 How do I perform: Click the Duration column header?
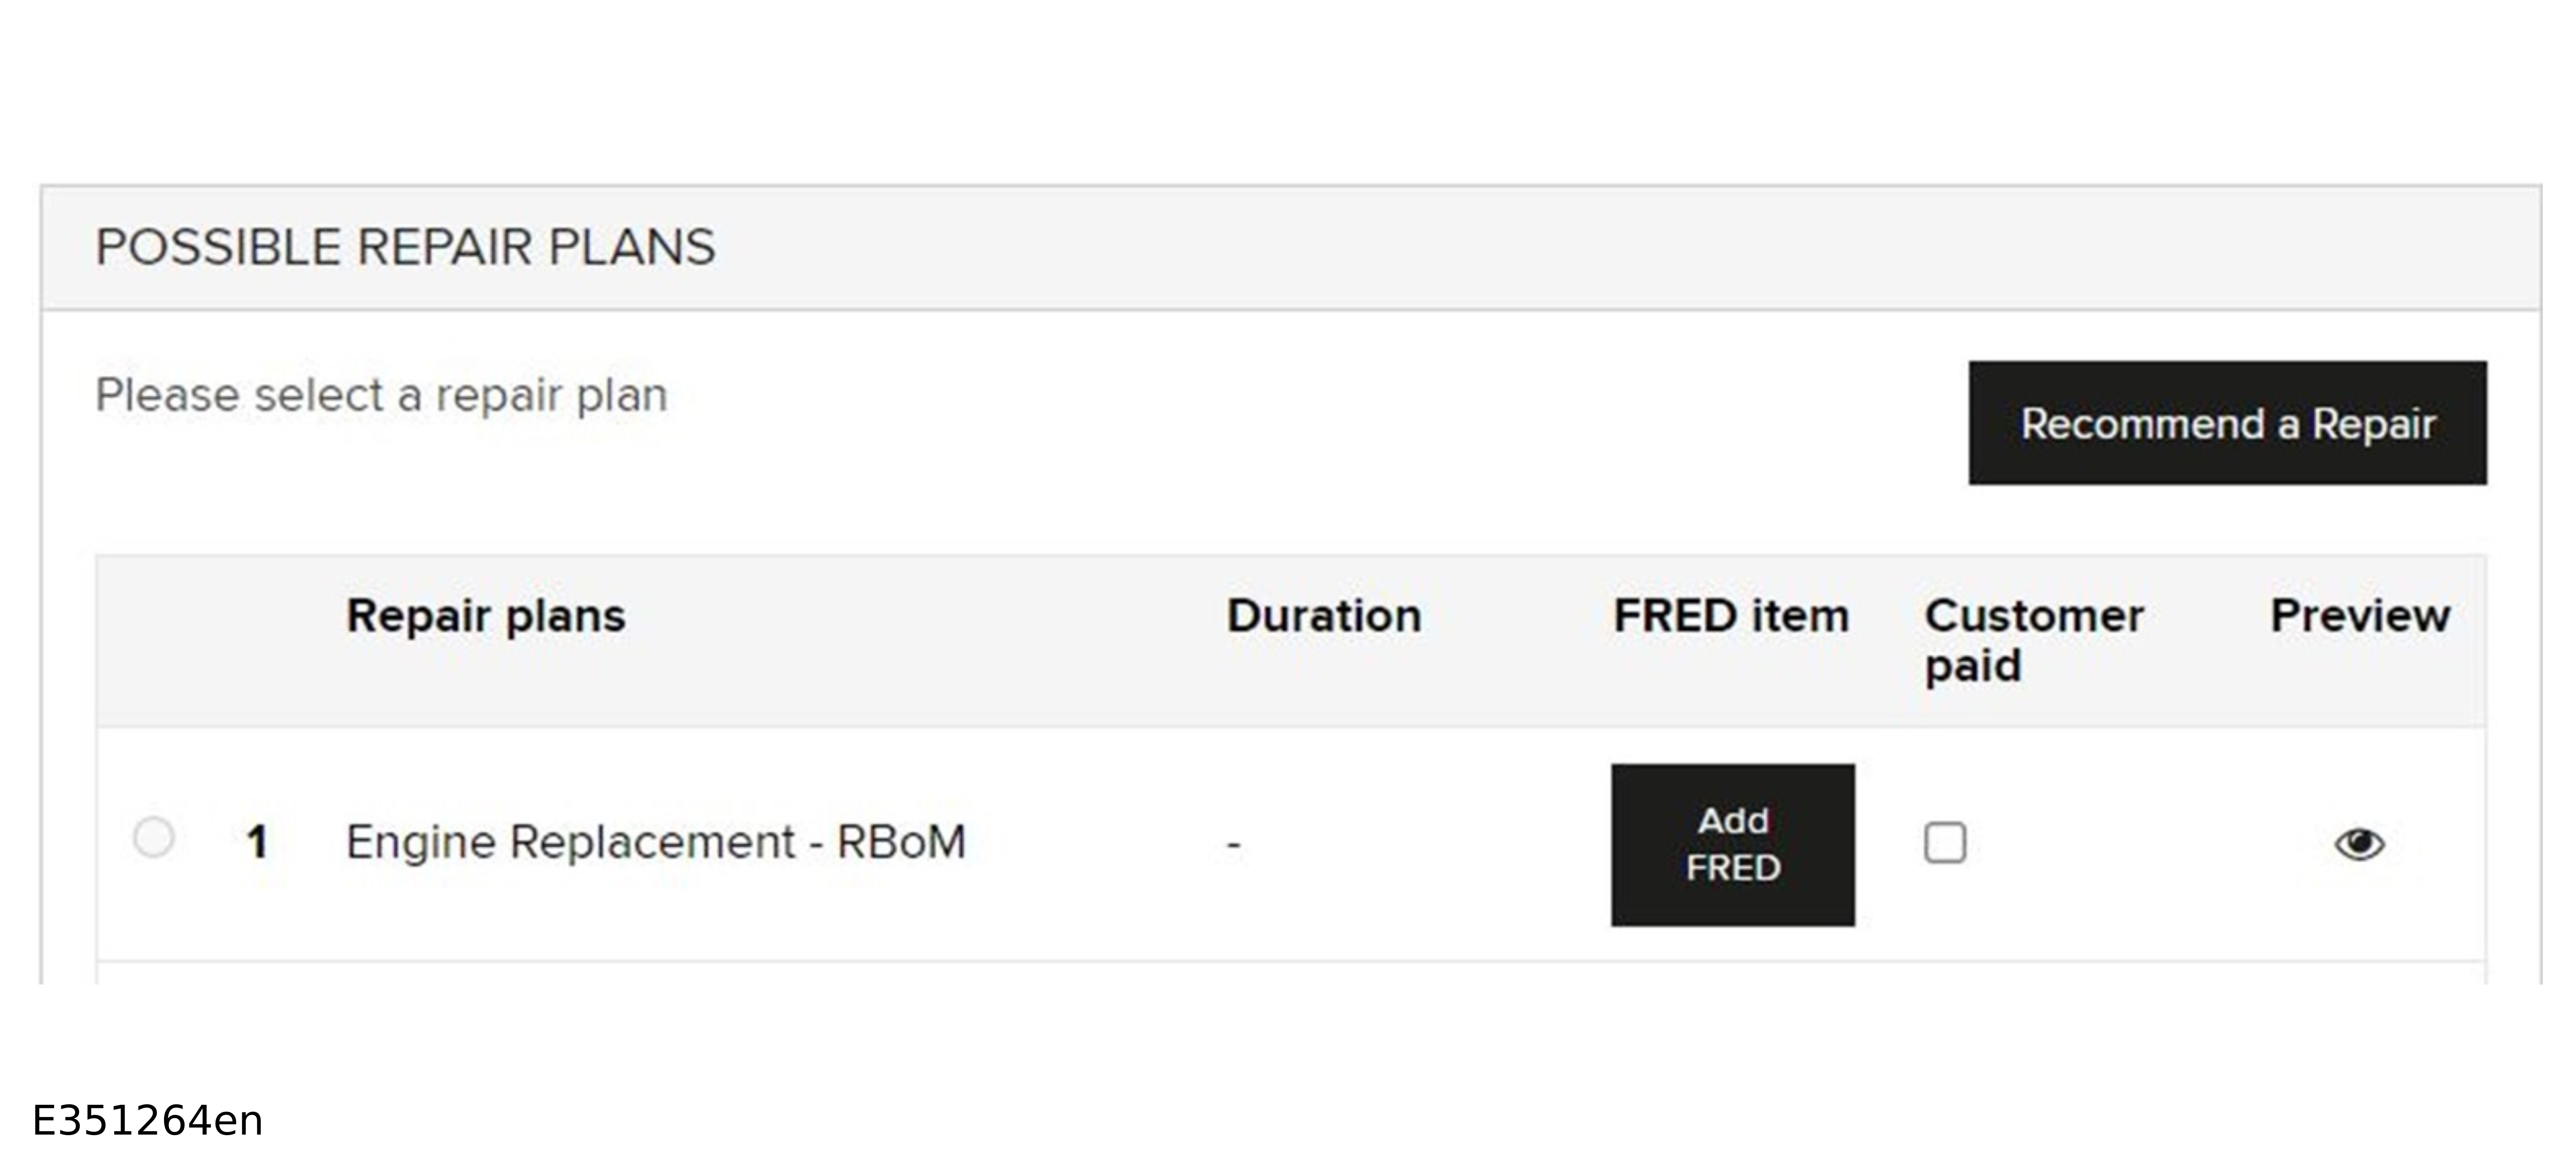(1323, 616)
